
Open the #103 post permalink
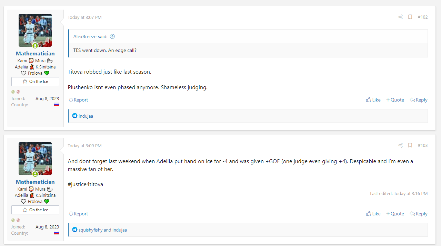click(422, 146)
